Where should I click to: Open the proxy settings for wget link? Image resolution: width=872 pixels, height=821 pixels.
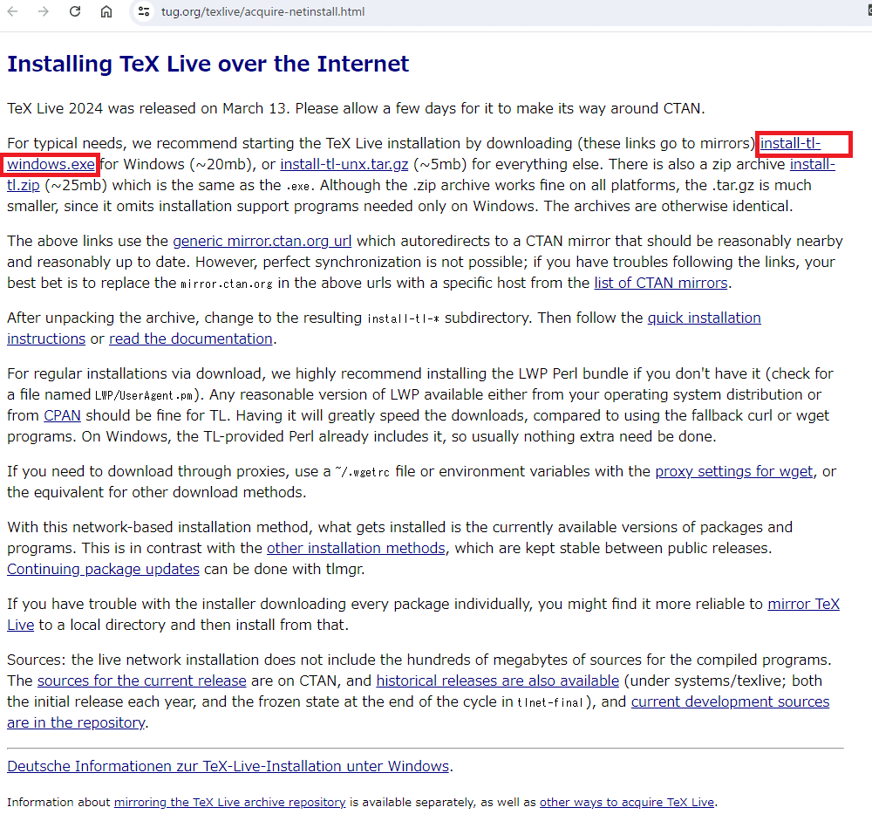tap(734, 472)
